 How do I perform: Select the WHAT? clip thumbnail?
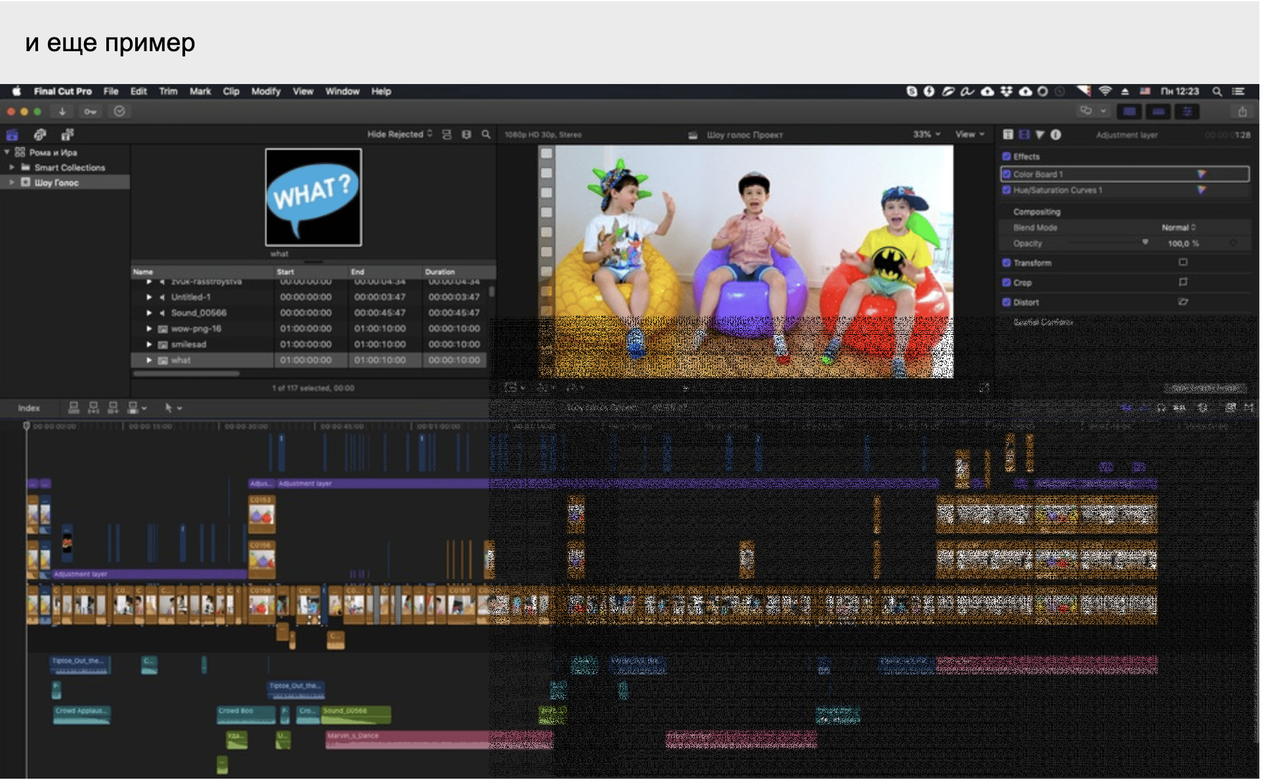(x=313, y=197)
